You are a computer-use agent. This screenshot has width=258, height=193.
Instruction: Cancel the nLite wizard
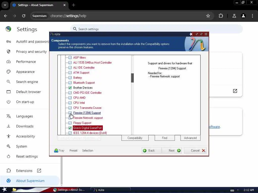[x=195, y=151]
